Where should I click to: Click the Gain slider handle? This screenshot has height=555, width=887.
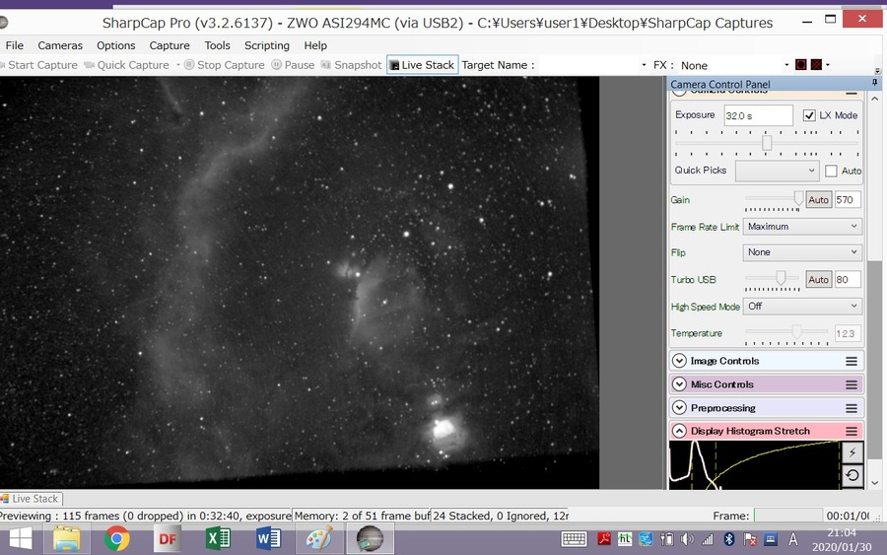pyautogui.click(x=798, y=198)
